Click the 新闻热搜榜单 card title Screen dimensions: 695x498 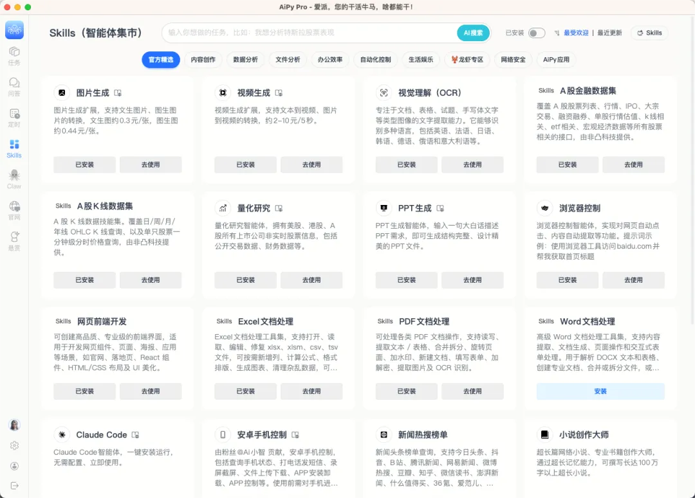click(x=423, y=434)
